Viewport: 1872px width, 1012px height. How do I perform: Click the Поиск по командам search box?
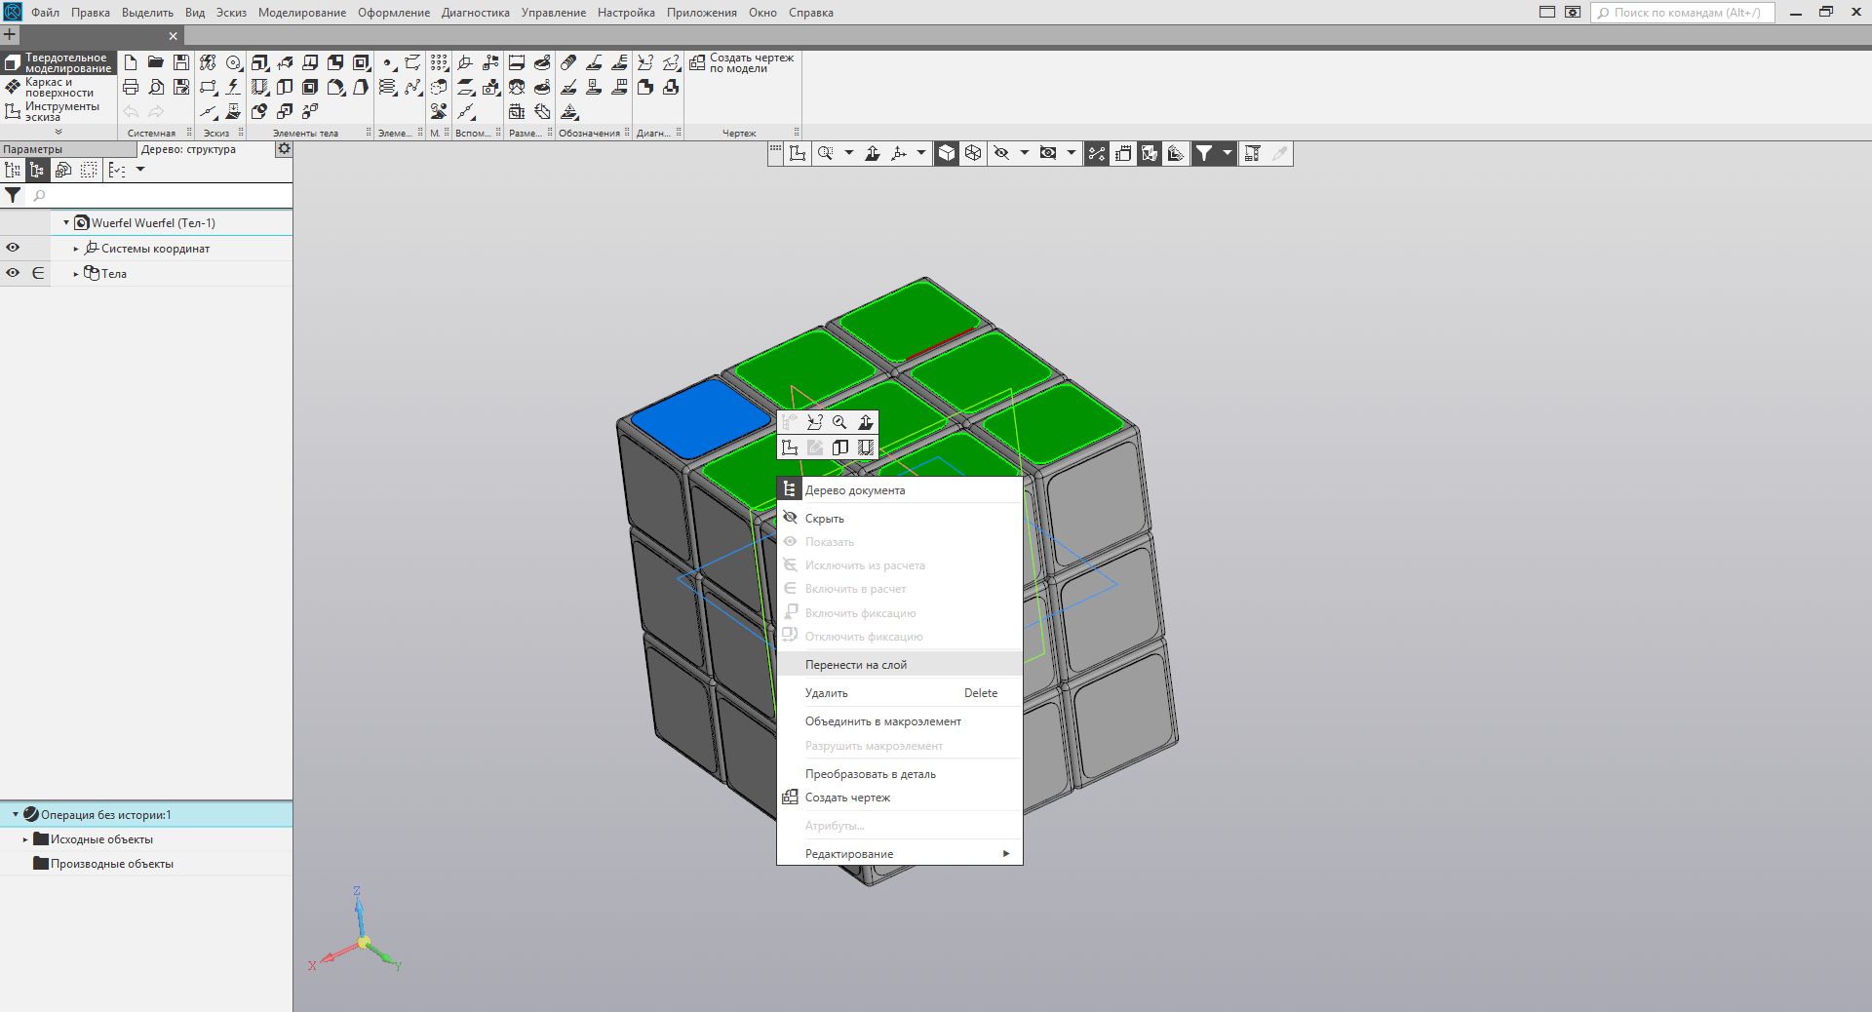pyautogui.click(x=1683, y=13)
